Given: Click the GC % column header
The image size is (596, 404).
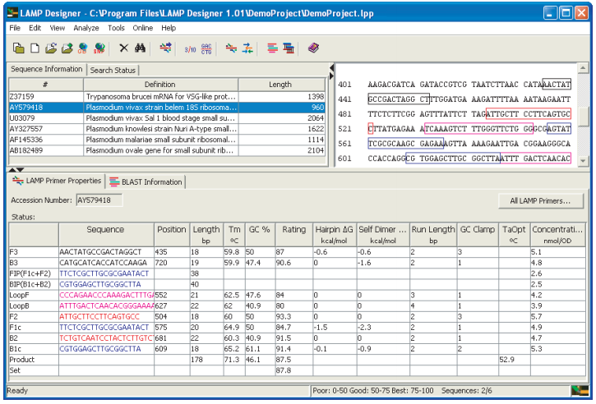Looking at the screenshot, I should click(x=260, y=235).
